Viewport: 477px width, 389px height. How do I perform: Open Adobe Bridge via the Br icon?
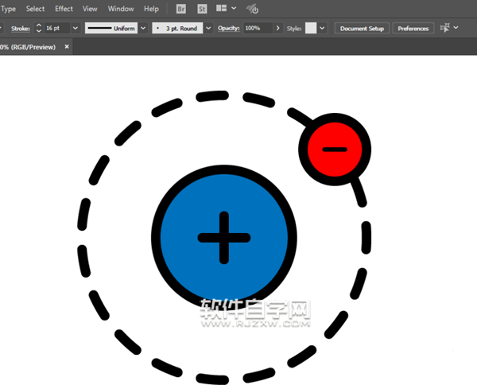click(180, 9)
